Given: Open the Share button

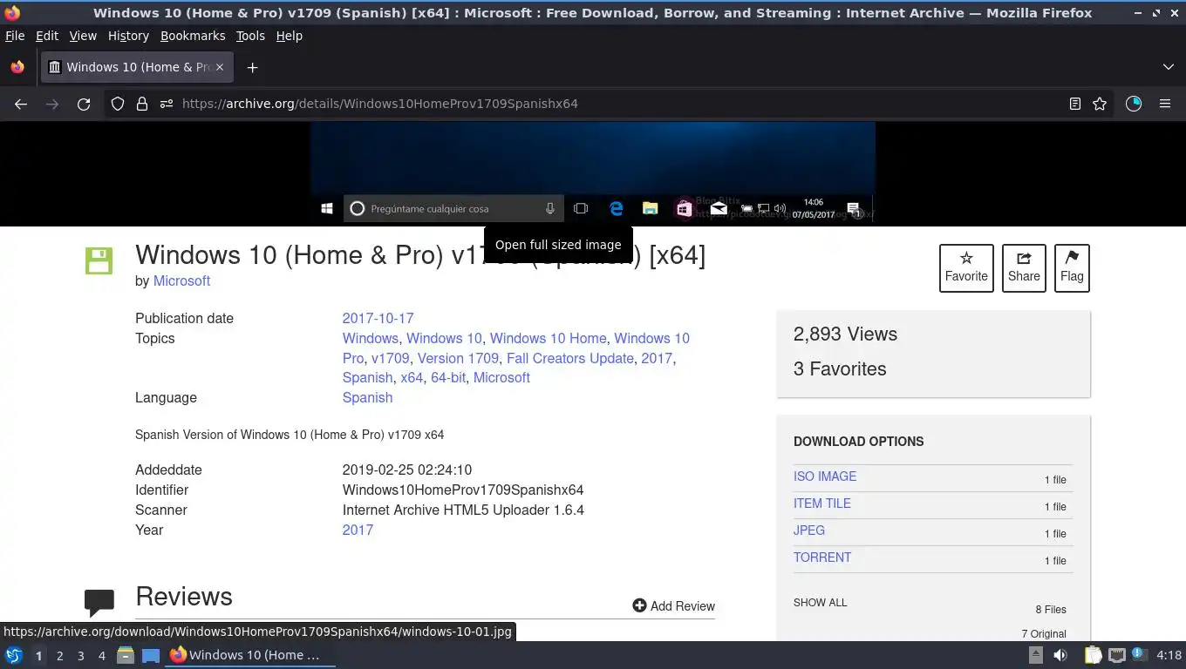Looking at the screenshot, I should (1024, 267).
